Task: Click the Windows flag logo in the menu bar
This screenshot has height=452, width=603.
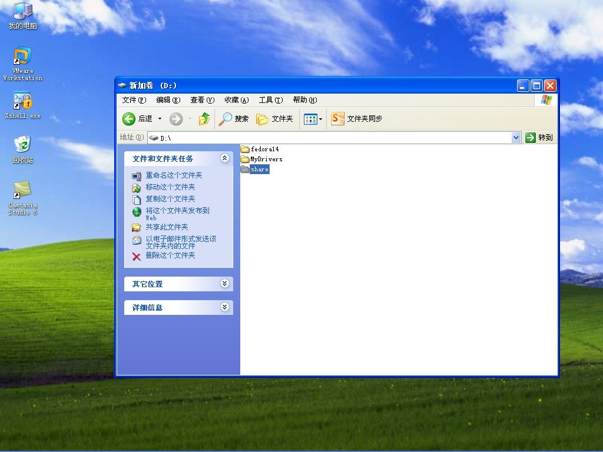Action: click(546, 100)
